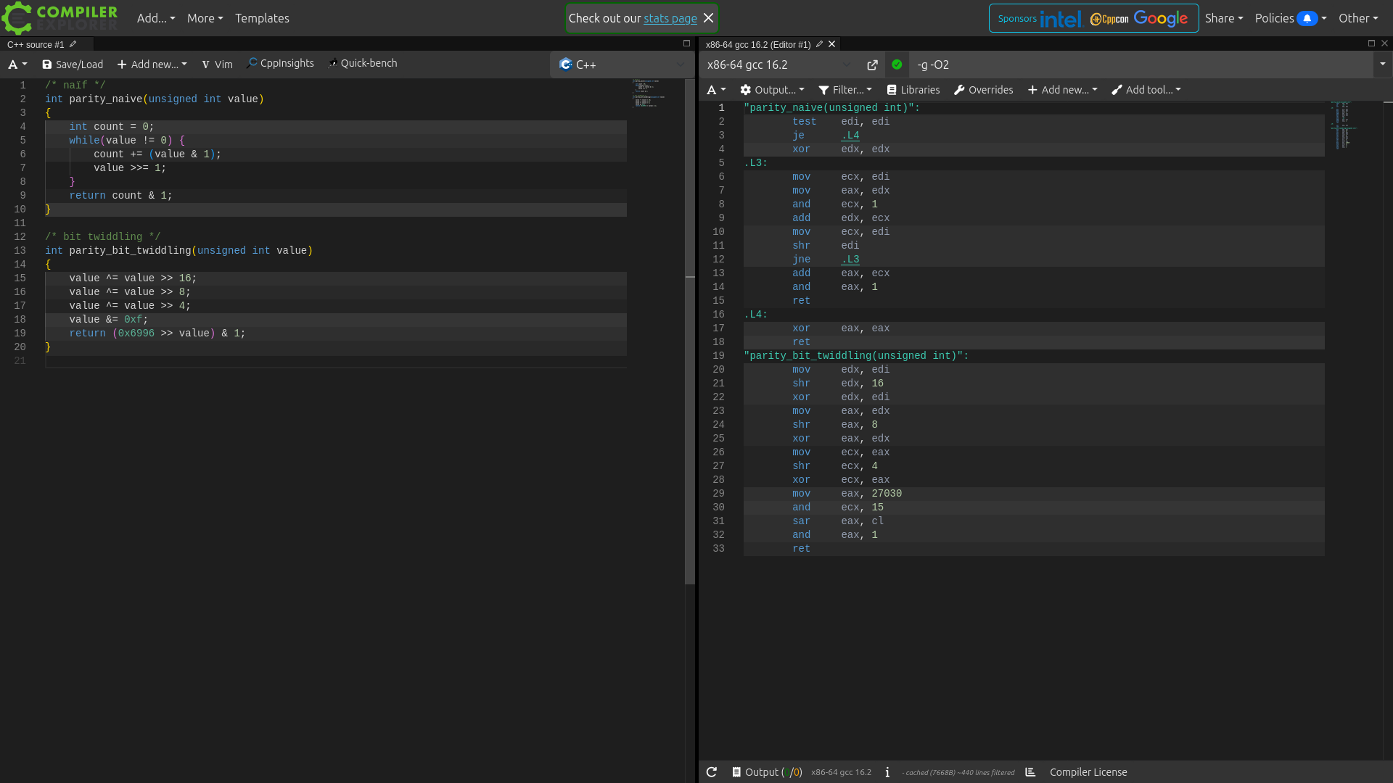Click the Compiler Explorer logo
This screenshot has height=783, width=1393.
[x=59, y=18]
